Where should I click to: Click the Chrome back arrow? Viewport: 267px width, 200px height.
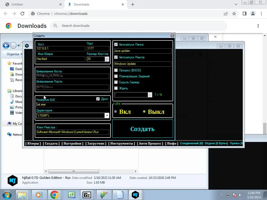pyautogui.click(x=6, y=14)
